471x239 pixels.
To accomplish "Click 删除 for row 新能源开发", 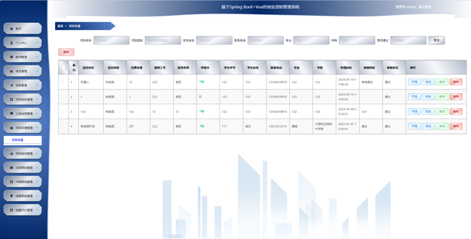I will [x=456, y=127].
